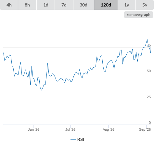Click the highest RSI peak near September
Screen dimensions: 154x148
(147, 40)
